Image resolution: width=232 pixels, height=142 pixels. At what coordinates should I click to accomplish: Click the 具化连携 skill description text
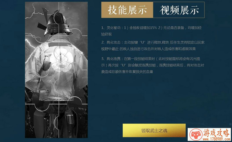(x=153, y=65)
